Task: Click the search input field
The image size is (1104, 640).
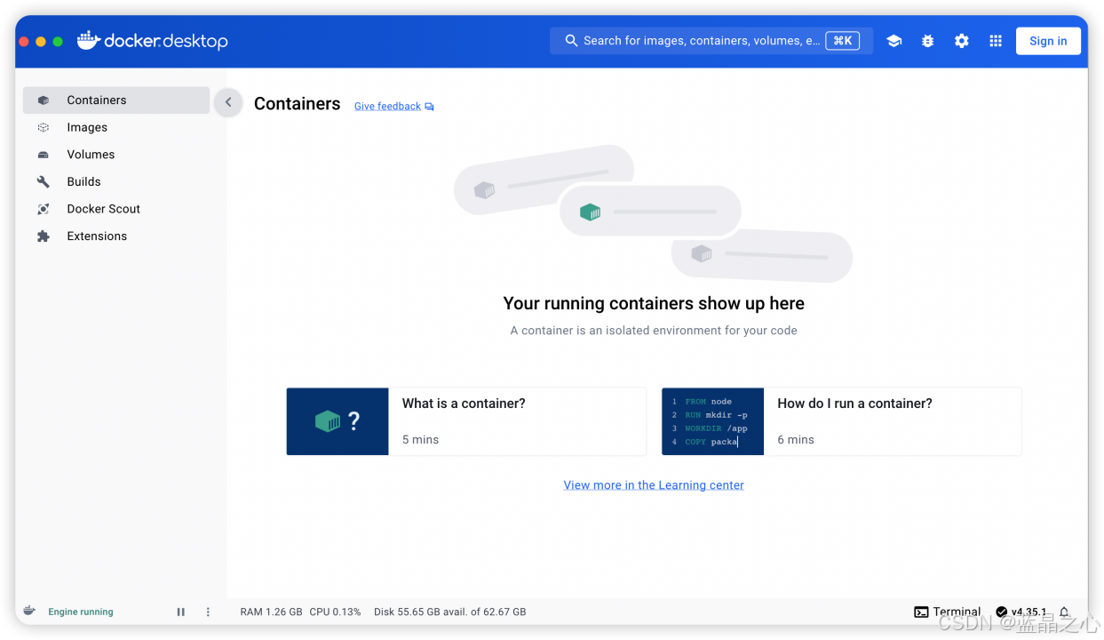Action: coord(711,41)
